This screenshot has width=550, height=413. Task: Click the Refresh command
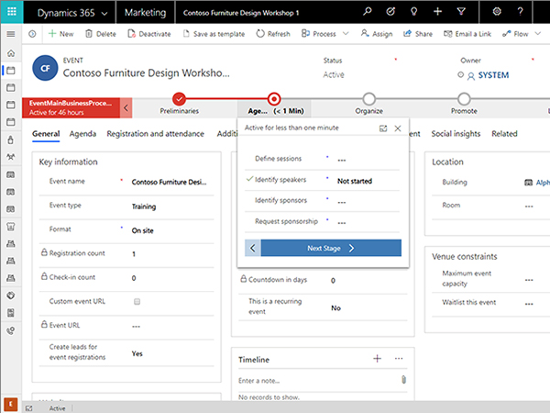click(x=273, y=34)
